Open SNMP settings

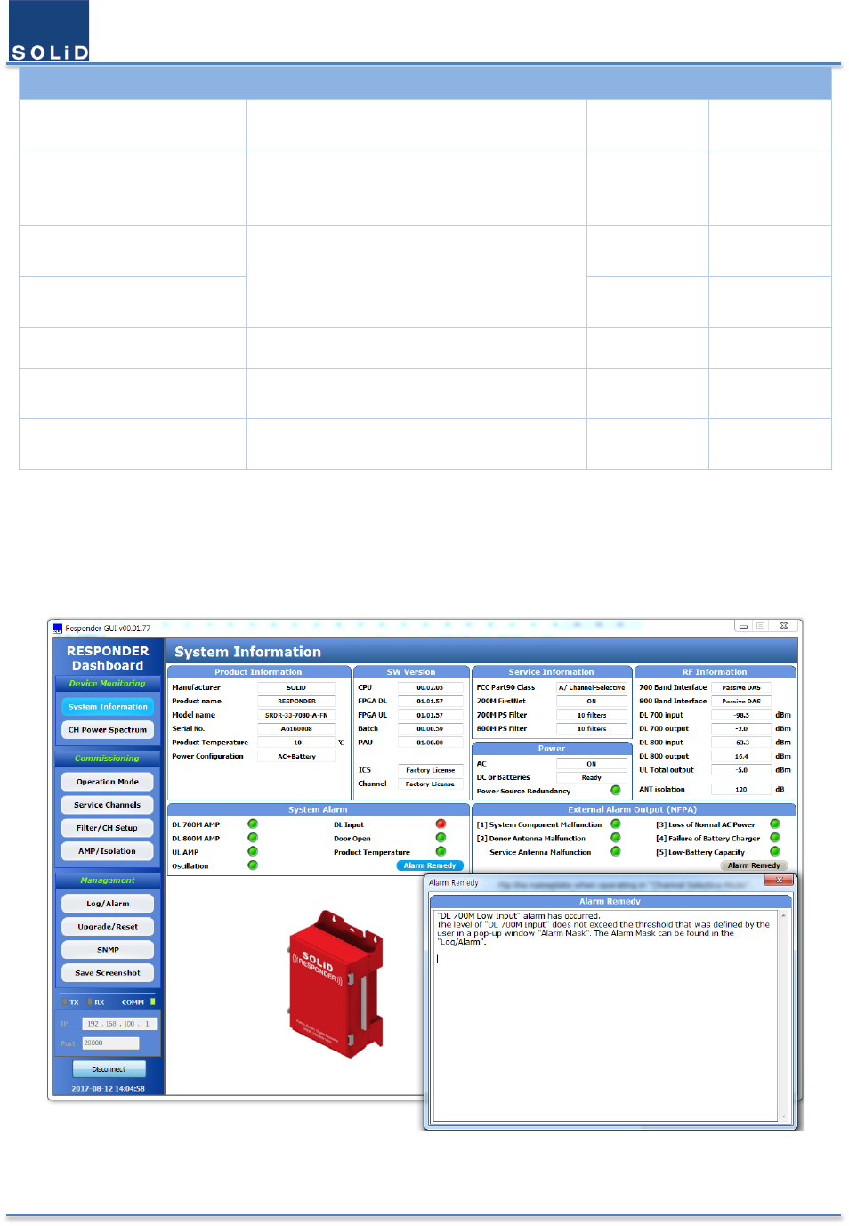[x=108, y=950]
